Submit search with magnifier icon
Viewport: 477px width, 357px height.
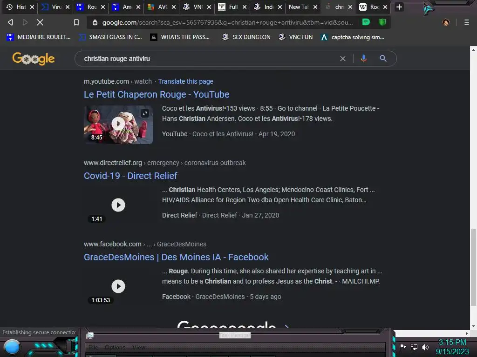coord(383,59)
